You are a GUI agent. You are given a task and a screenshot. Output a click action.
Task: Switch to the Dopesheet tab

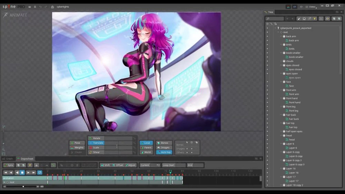pos(25,159)
